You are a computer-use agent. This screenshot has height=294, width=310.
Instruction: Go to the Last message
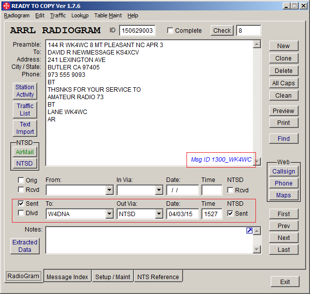[284, 250]
